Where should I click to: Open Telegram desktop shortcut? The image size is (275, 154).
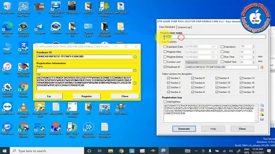40,29
